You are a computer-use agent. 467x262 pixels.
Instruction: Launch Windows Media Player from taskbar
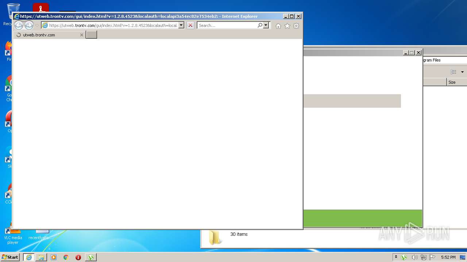coord(54,257)
